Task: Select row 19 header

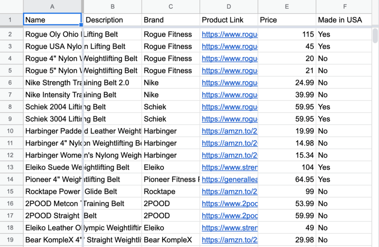Action: pyautogui.click(x=12, y=240)
